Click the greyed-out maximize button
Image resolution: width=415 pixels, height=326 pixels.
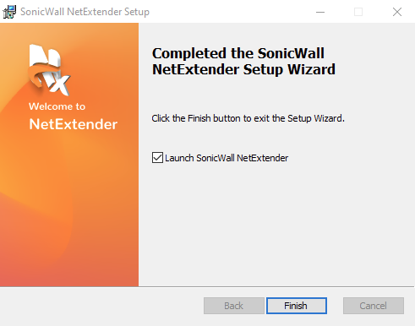[x=358, y=12]
